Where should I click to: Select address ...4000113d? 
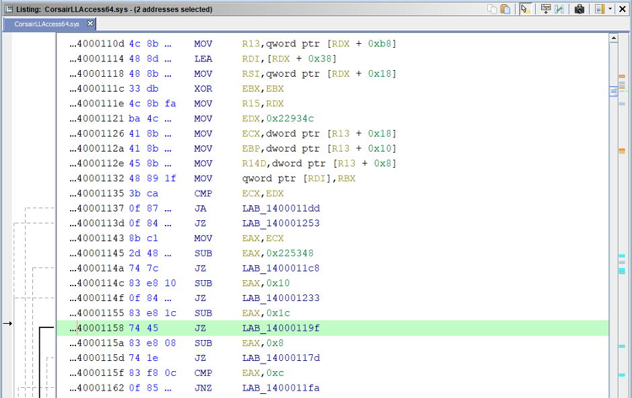97,224
